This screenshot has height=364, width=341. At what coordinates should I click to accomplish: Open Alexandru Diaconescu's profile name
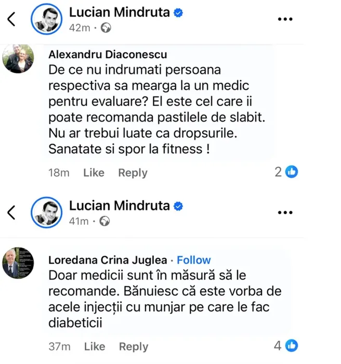coord(108,55)
